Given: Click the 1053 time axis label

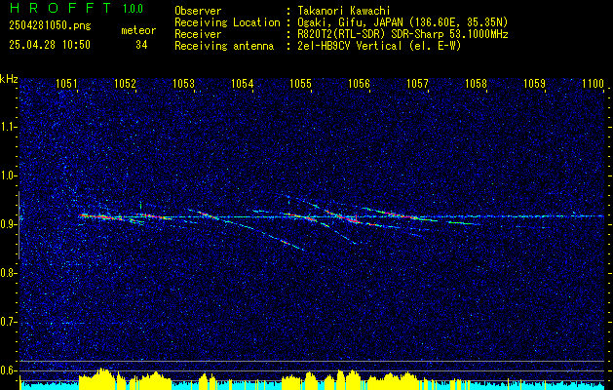Looking at the screenshot, I should pos(183,83).
